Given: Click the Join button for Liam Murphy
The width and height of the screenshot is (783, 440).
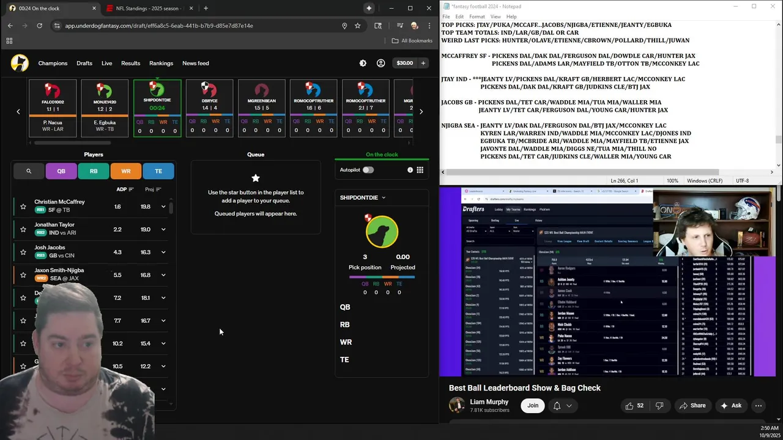Looking at the screenshot, I should pos(533,406).
